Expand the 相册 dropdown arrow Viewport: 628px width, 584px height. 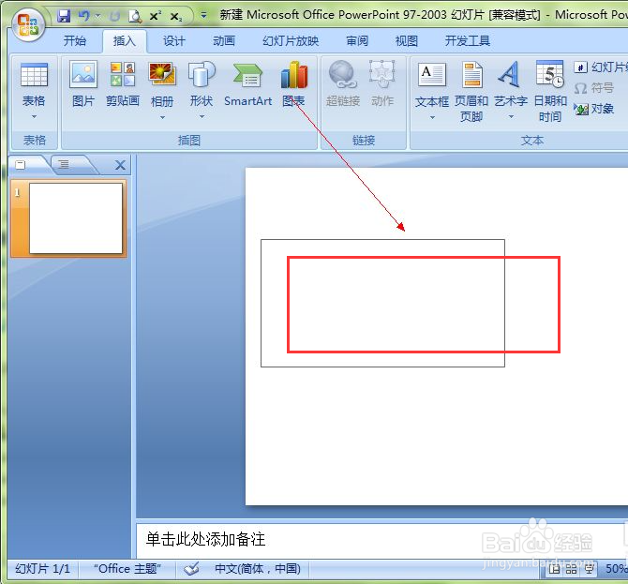(x=162, y=117)
